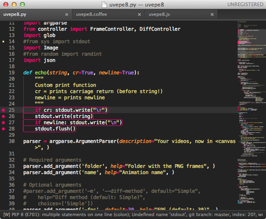The image size is (266, 219).
Task: Click the 'Custom print function' docstring line
Action: [66, 85]
